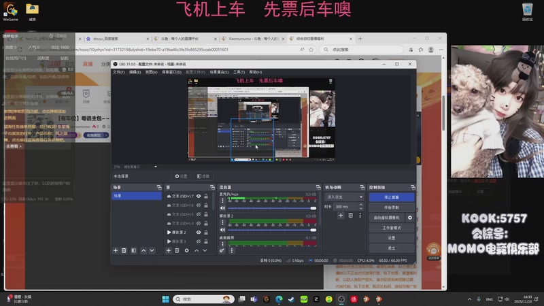The image size is (544, 306).
Task: Add a new source with the plus icon
Action: [x=168, y=250]
